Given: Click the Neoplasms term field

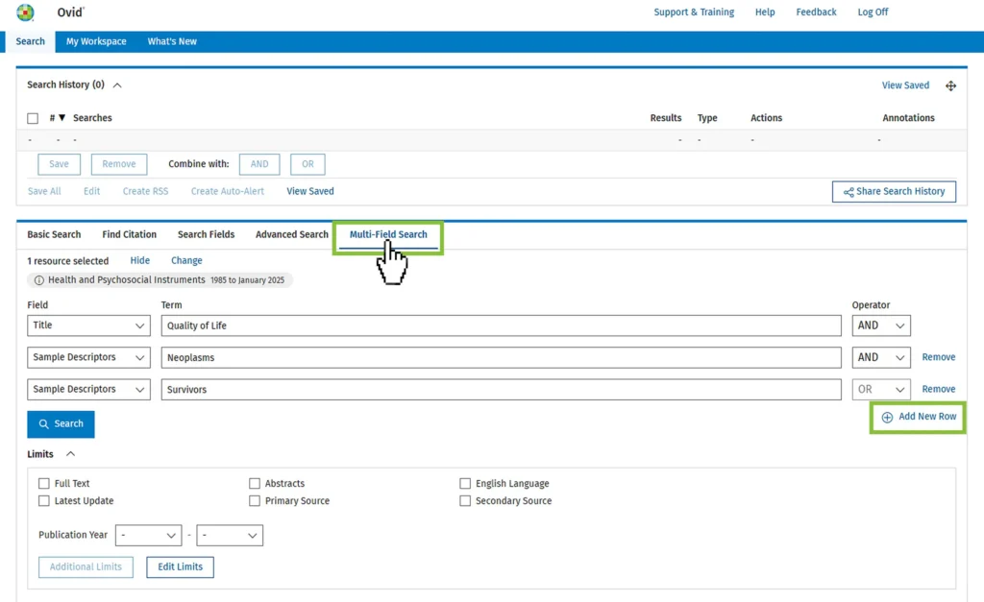Looking at the screenshot, I should tap(501, 357).
